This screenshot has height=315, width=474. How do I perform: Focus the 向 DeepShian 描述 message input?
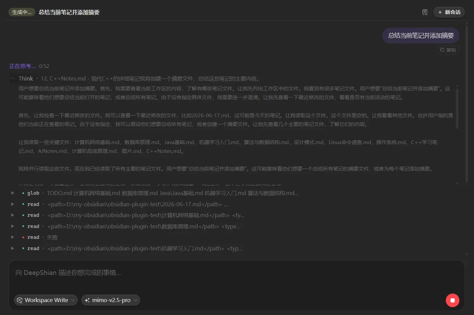click(x=236, y=273)
